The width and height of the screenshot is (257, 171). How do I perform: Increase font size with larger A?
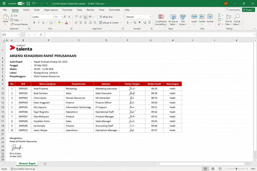pyautogui.click(x=65, y=17)
